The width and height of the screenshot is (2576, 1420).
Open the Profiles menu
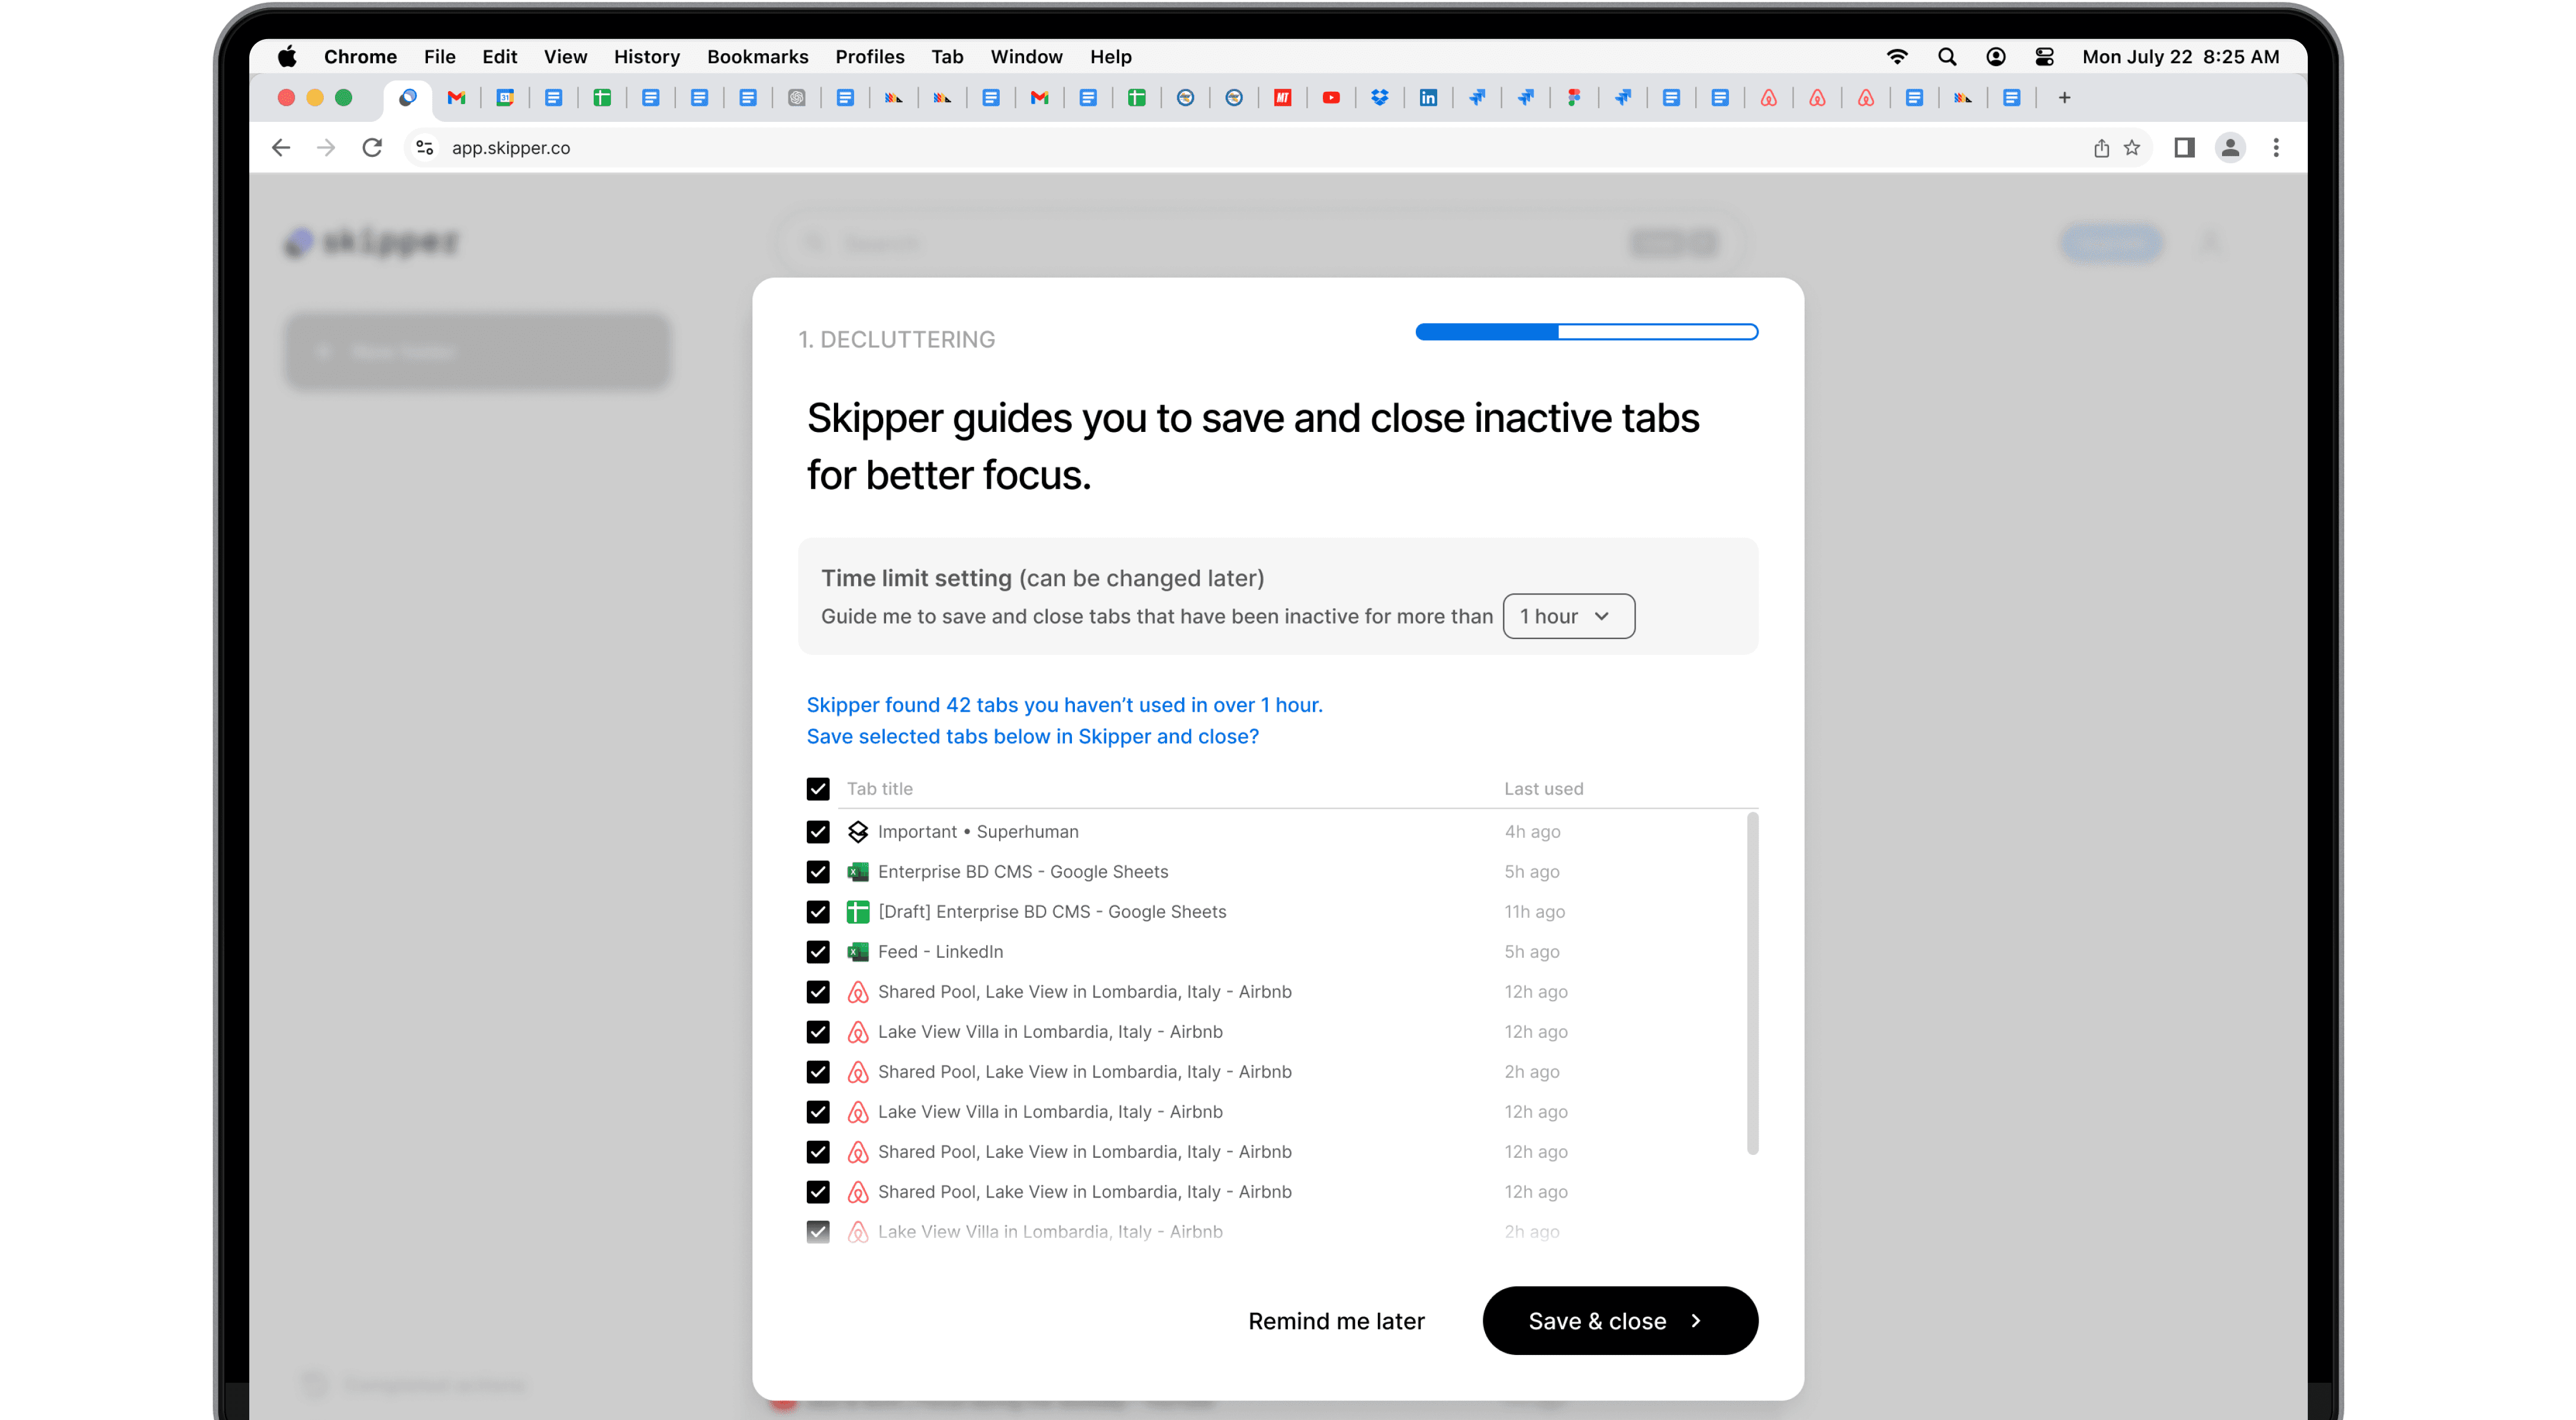pos(869,57)
